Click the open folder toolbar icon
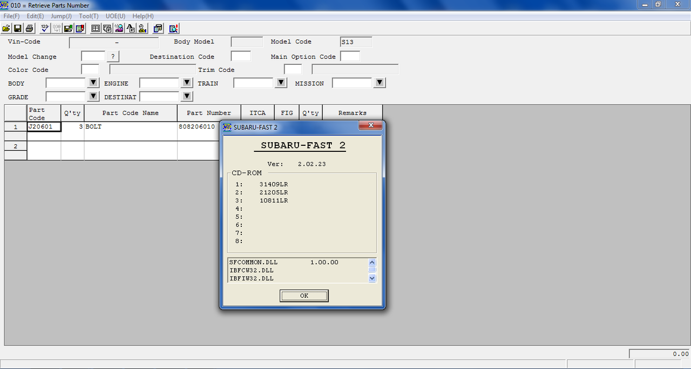The image size is (691, 369). [x=6, y=28]
